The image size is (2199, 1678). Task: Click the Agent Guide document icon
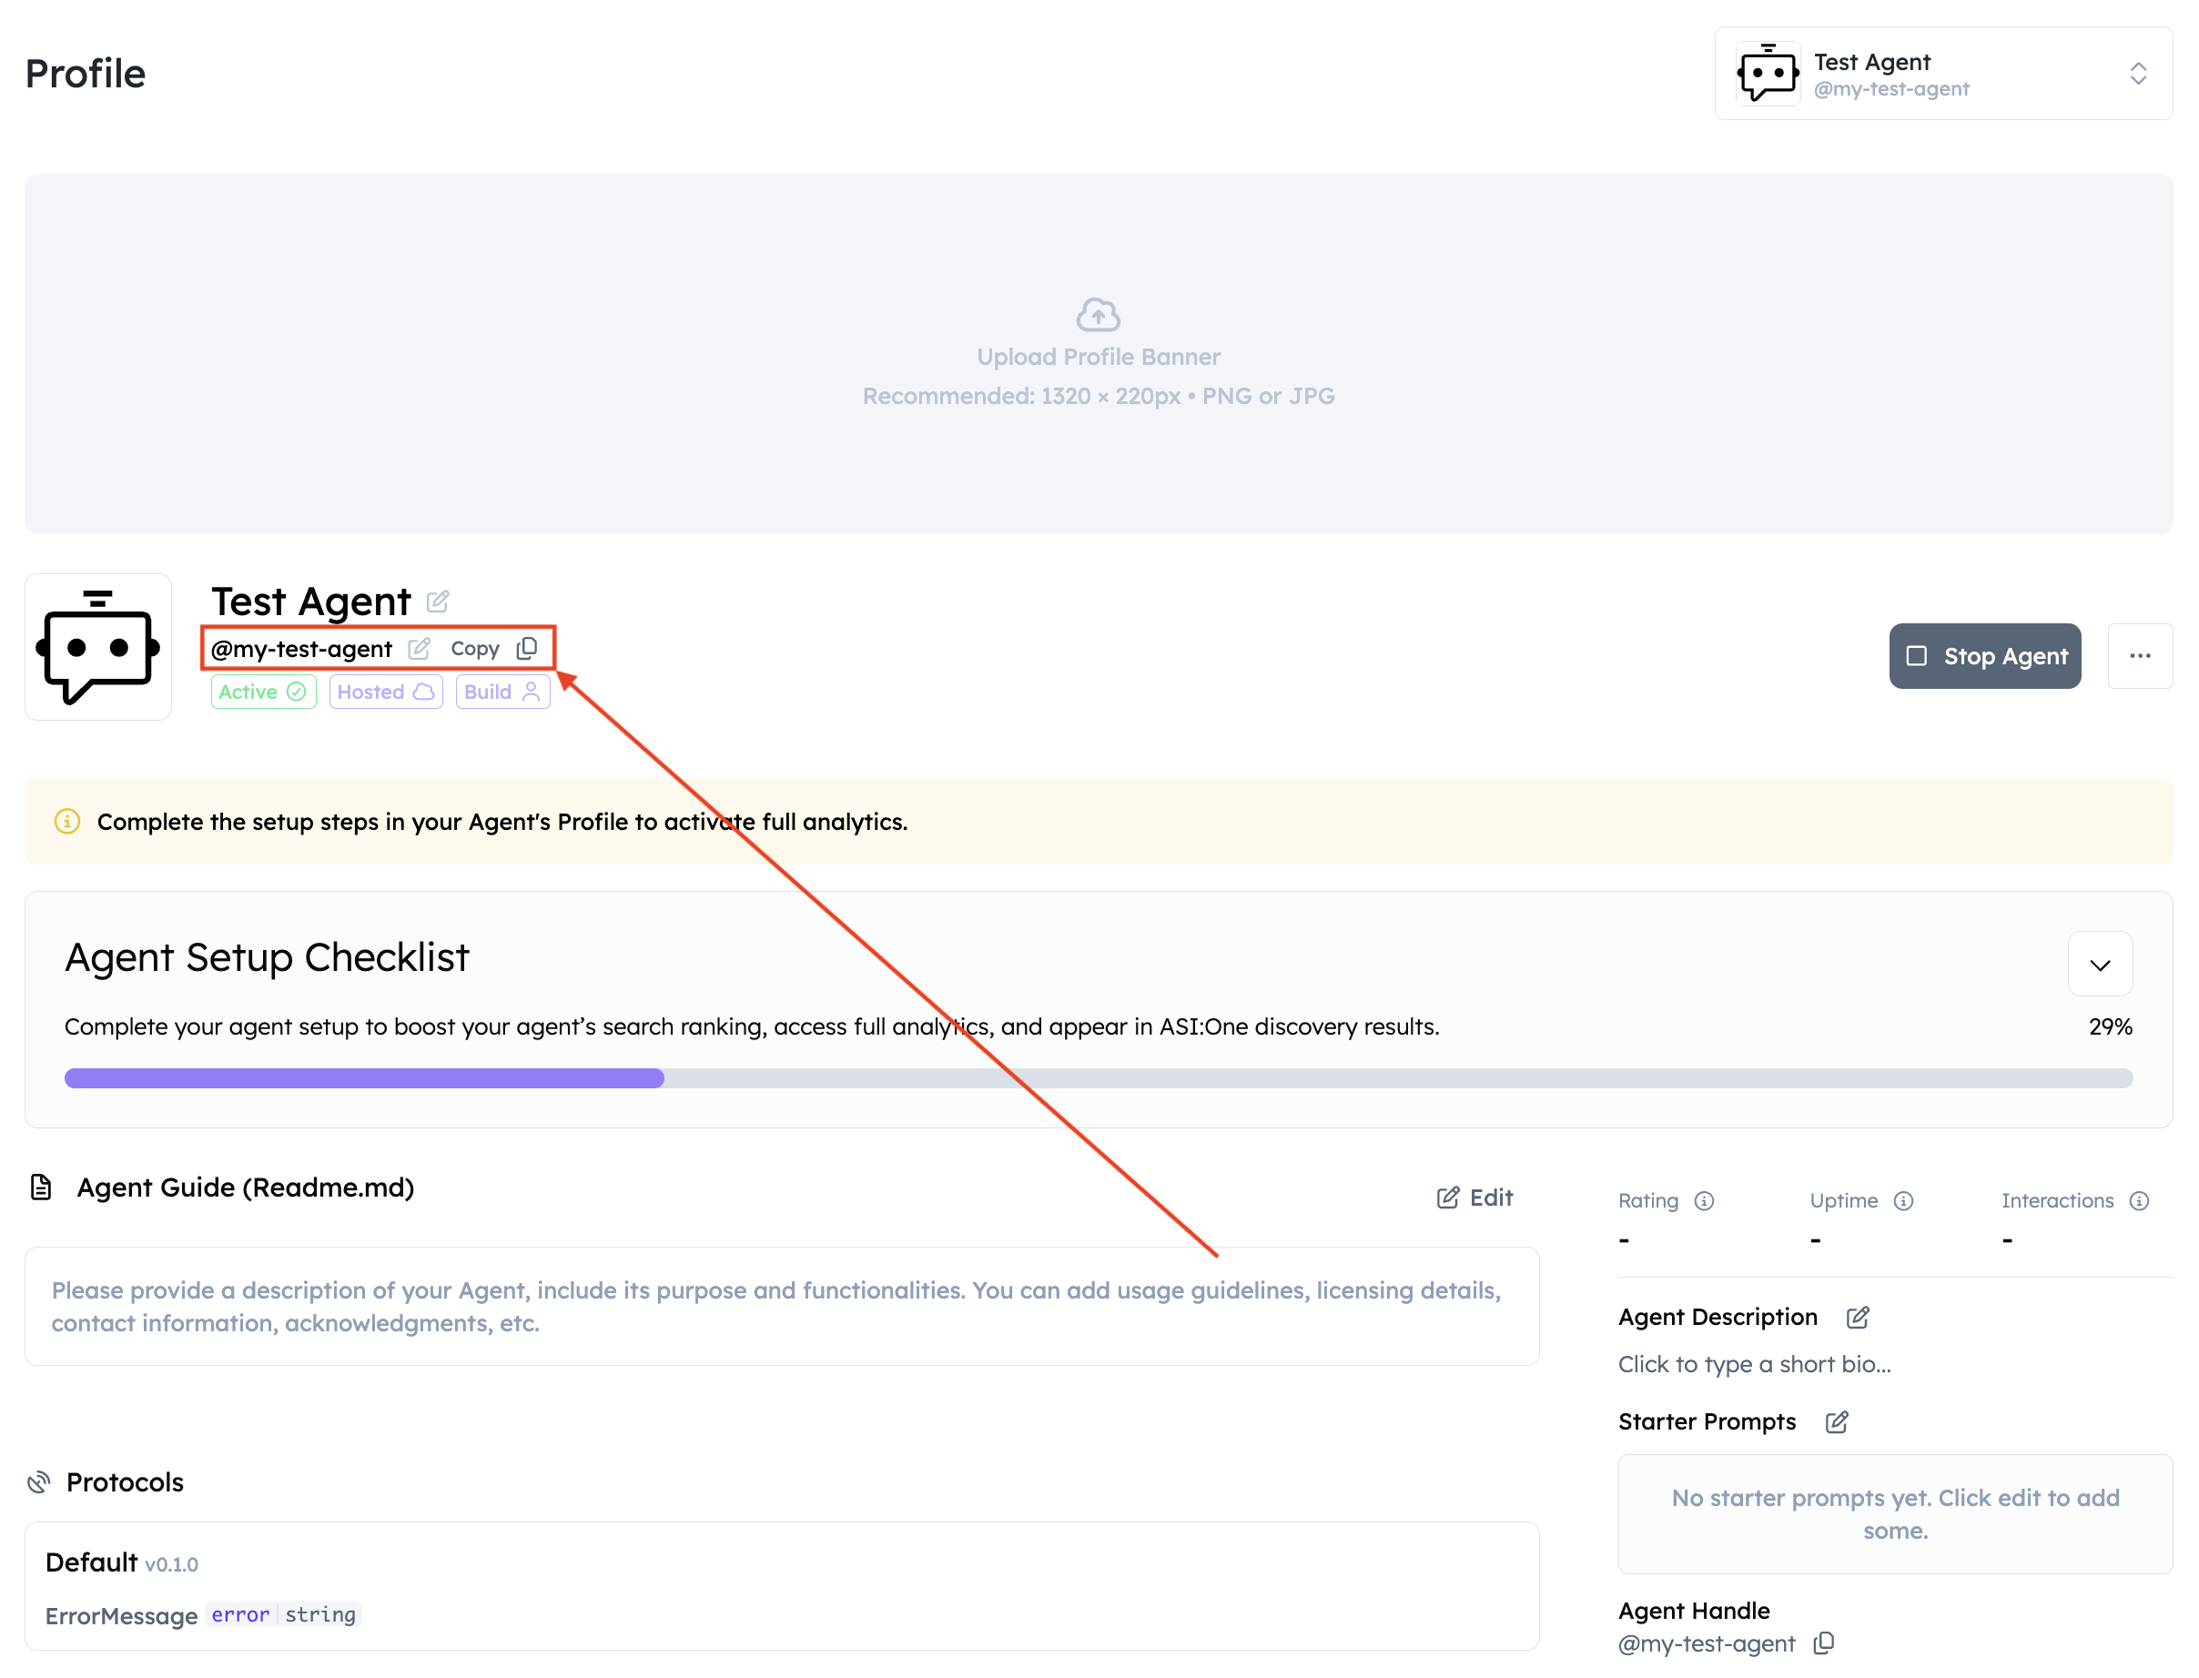point(41,1188)
